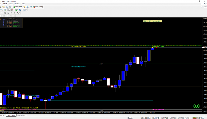This screenshot has height=119, width=207.
Task: Switch to the USD,H4 chart tab
Action: [2, 115]
